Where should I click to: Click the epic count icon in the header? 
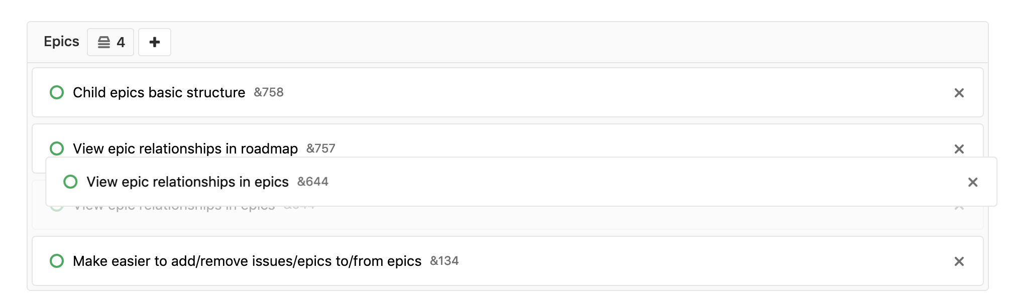(x=104, y=42)
